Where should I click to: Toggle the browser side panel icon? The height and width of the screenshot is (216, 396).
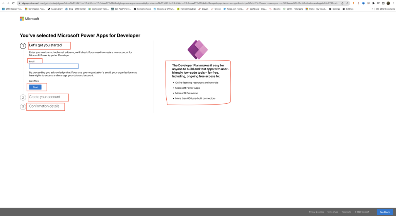[383, 3]
